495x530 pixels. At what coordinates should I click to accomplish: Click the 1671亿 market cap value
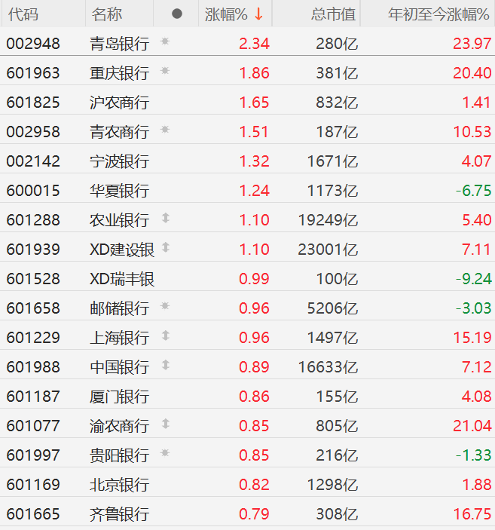pos(332,161)
